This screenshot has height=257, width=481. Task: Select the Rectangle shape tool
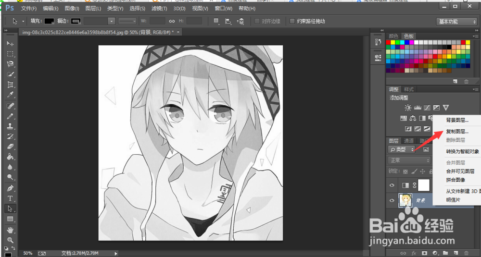click(x=10, y=219)
